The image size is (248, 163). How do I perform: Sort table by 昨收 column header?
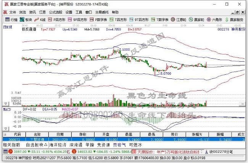[83, 134]
